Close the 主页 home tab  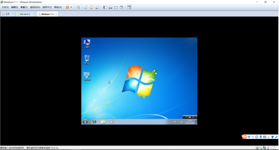[x=12, y=14]
